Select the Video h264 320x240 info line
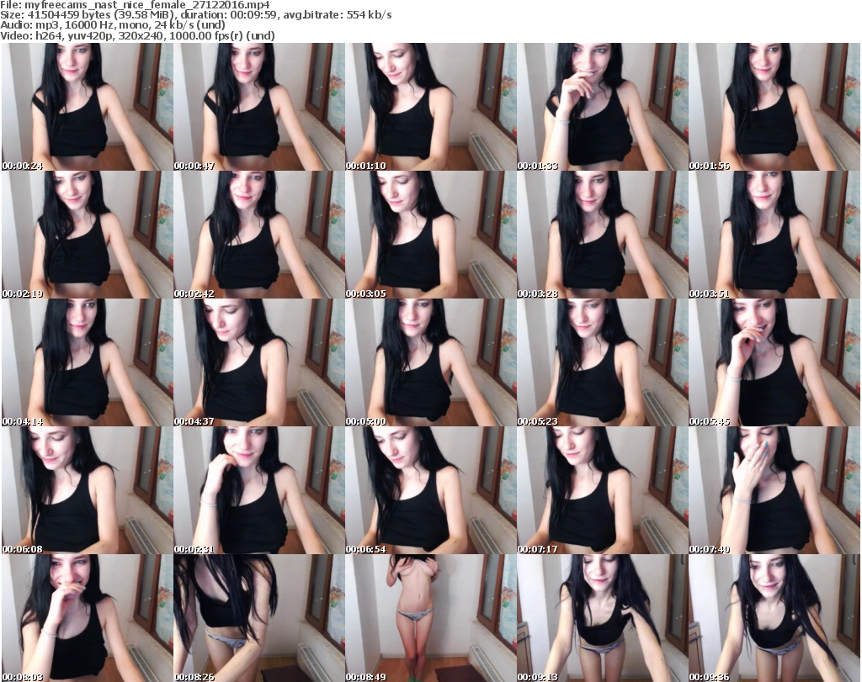The image size is (862, 682). (137, 35)
